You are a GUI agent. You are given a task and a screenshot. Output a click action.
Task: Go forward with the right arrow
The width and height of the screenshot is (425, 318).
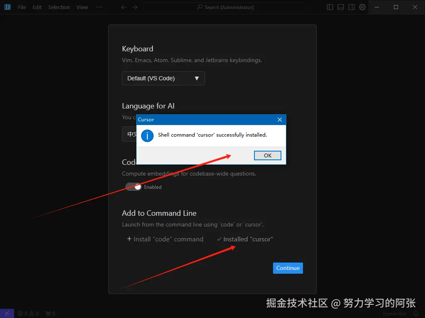135,7
